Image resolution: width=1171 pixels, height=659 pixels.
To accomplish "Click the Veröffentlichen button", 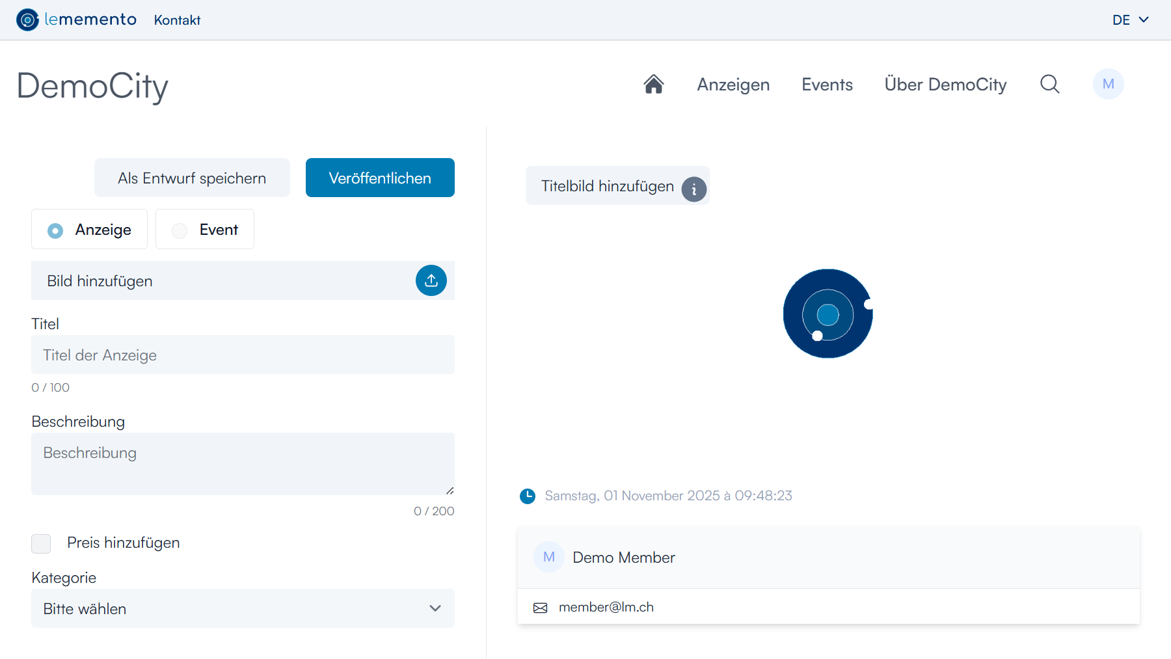I will pyautogui.click(x=380, y=178).
